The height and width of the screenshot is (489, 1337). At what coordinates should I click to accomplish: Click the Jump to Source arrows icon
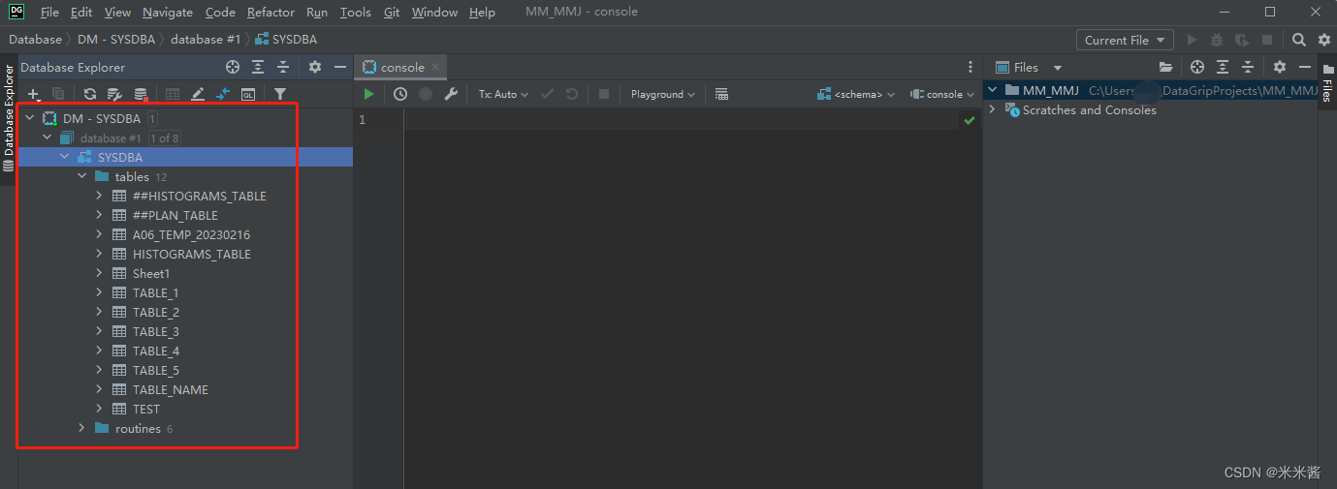pyautogui.click(x=223, y=94)
